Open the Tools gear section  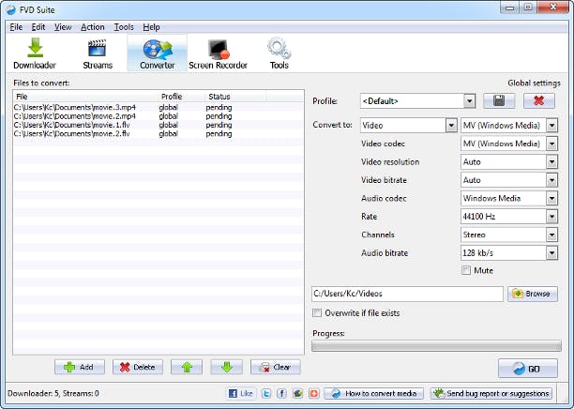[x=279, y=53]
